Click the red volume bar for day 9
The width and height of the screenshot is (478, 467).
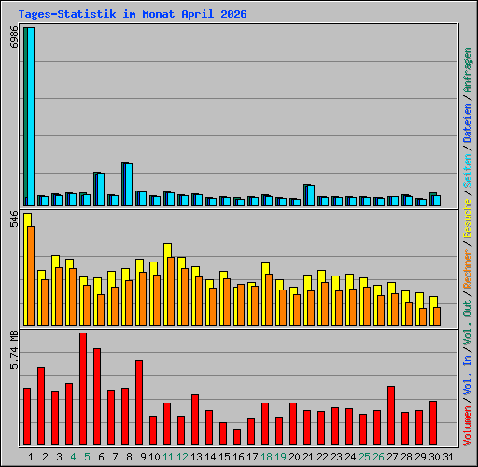click(139, 402)
